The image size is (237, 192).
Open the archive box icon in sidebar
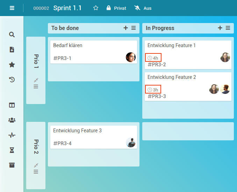[12, 165]
